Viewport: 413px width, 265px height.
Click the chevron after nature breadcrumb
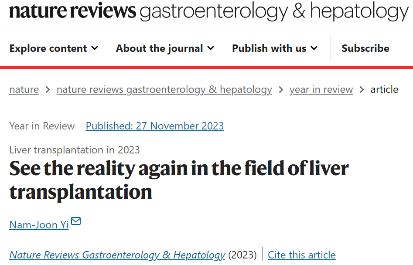pos(48,90)
